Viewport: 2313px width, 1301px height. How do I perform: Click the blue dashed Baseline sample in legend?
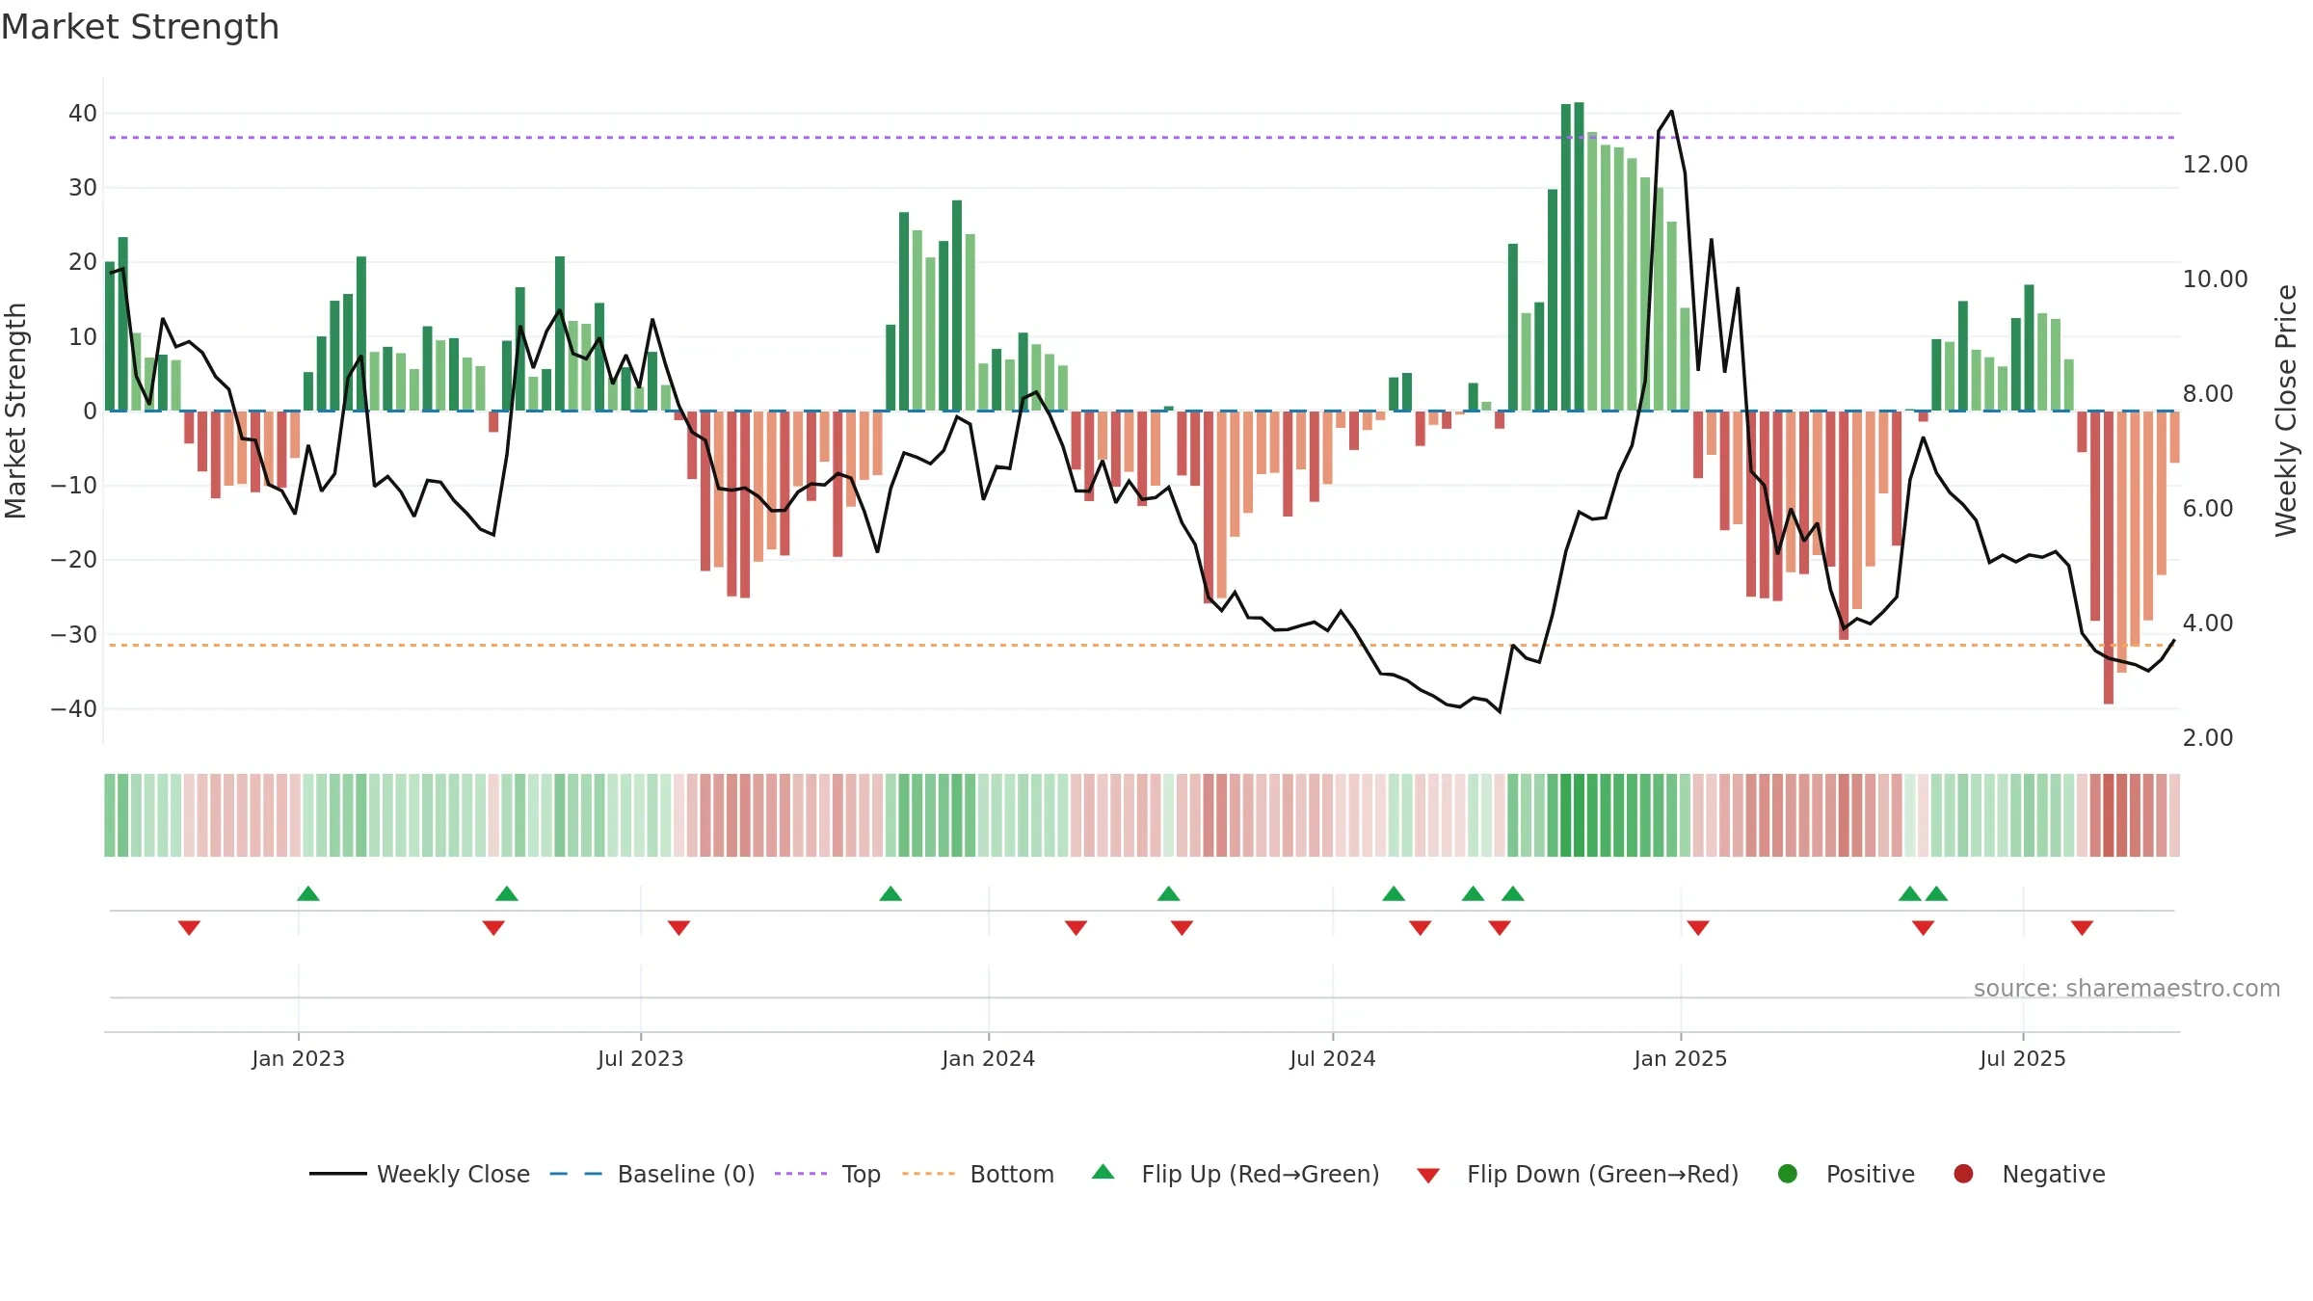pyautogui.click(x=576, y=1174)
